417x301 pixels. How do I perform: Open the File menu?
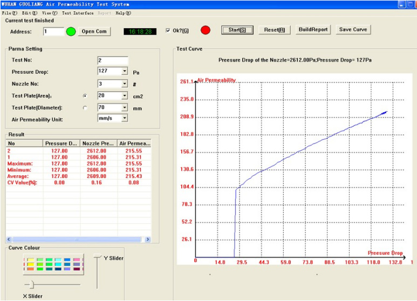(9, 13)
